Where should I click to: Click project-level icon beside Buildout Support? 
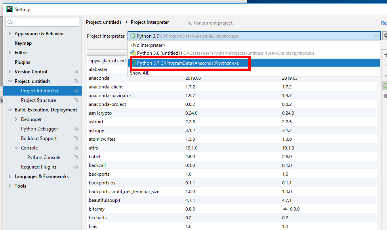point(76,138)
